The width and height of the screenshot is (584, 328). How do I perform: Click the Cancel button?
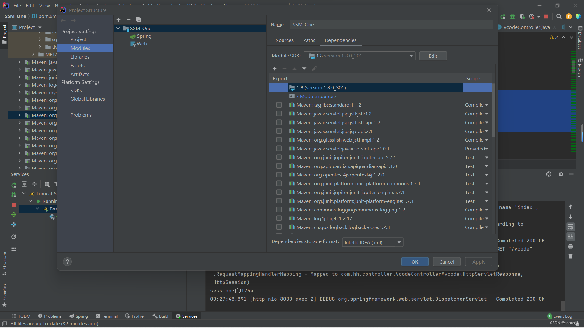[x=447, y=262]
